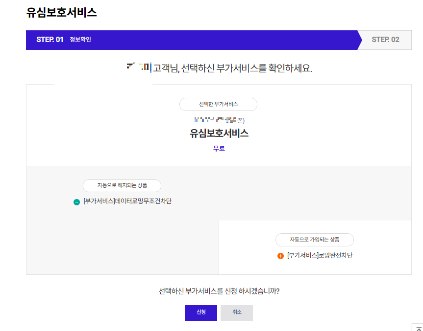Click the 신청 button to apply

[200, 313]
